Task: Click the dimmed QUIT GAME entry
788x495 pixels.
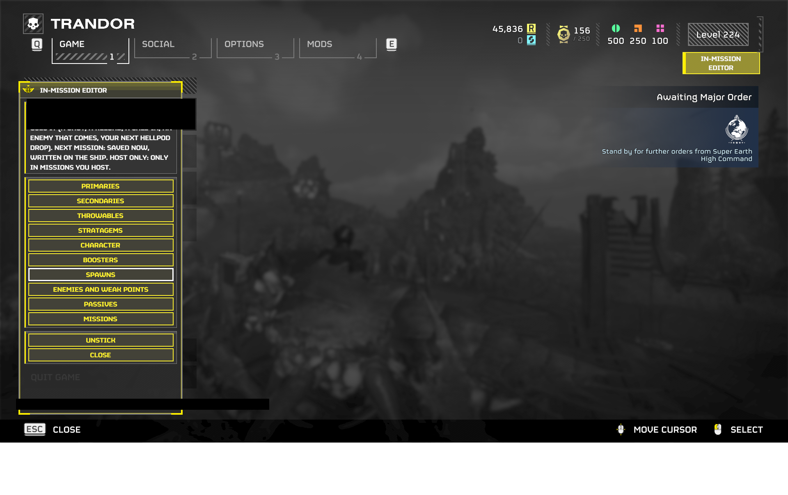Action: pos(55,377)
